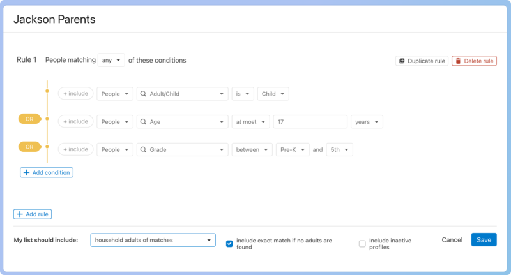
Task: Toggle the first OR badge before the Age condition
Action: point(29,119)
